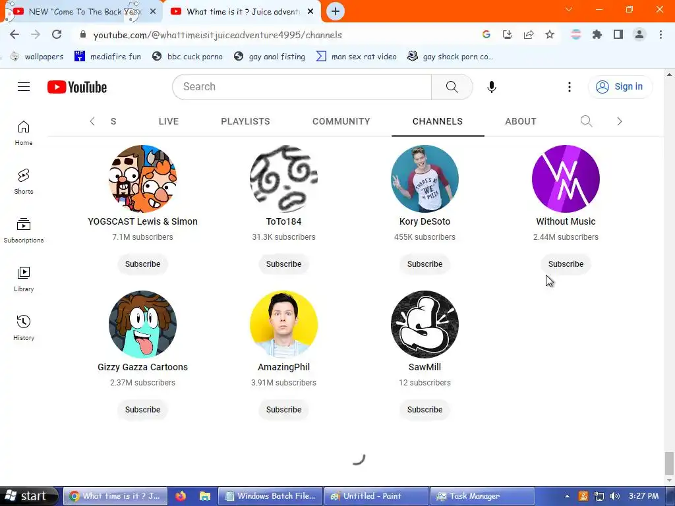Reload the page
Viewport: 675px width, 506px height.
coord(57,34)
